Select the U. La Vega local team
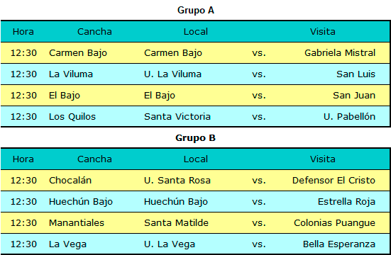Screen dimensions: 391x255 coord(170,244)
